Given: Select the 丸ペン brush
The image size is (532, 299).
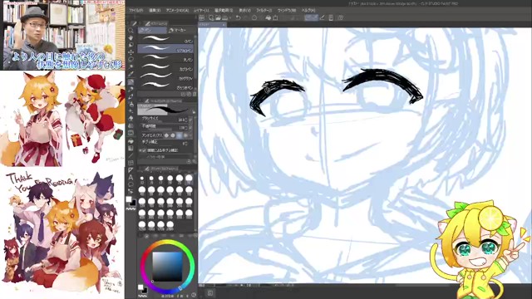Looking at the screenshot, I should coord(166,57).
